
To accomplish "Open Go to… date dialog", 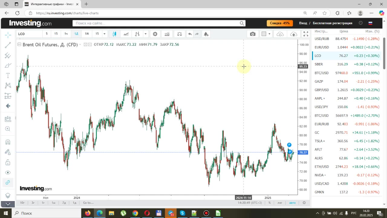I will point(88,203).
